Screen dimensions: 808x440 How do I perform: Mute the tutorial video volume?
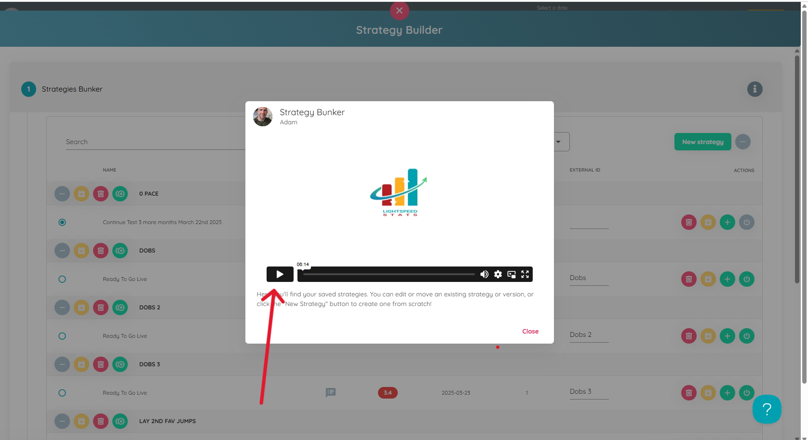point(485,274)
